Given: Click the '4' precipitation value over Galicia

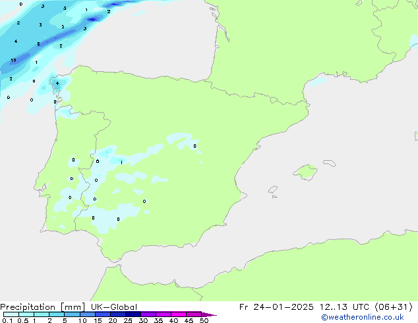Looking at the screenshot, I should point(57,84).
